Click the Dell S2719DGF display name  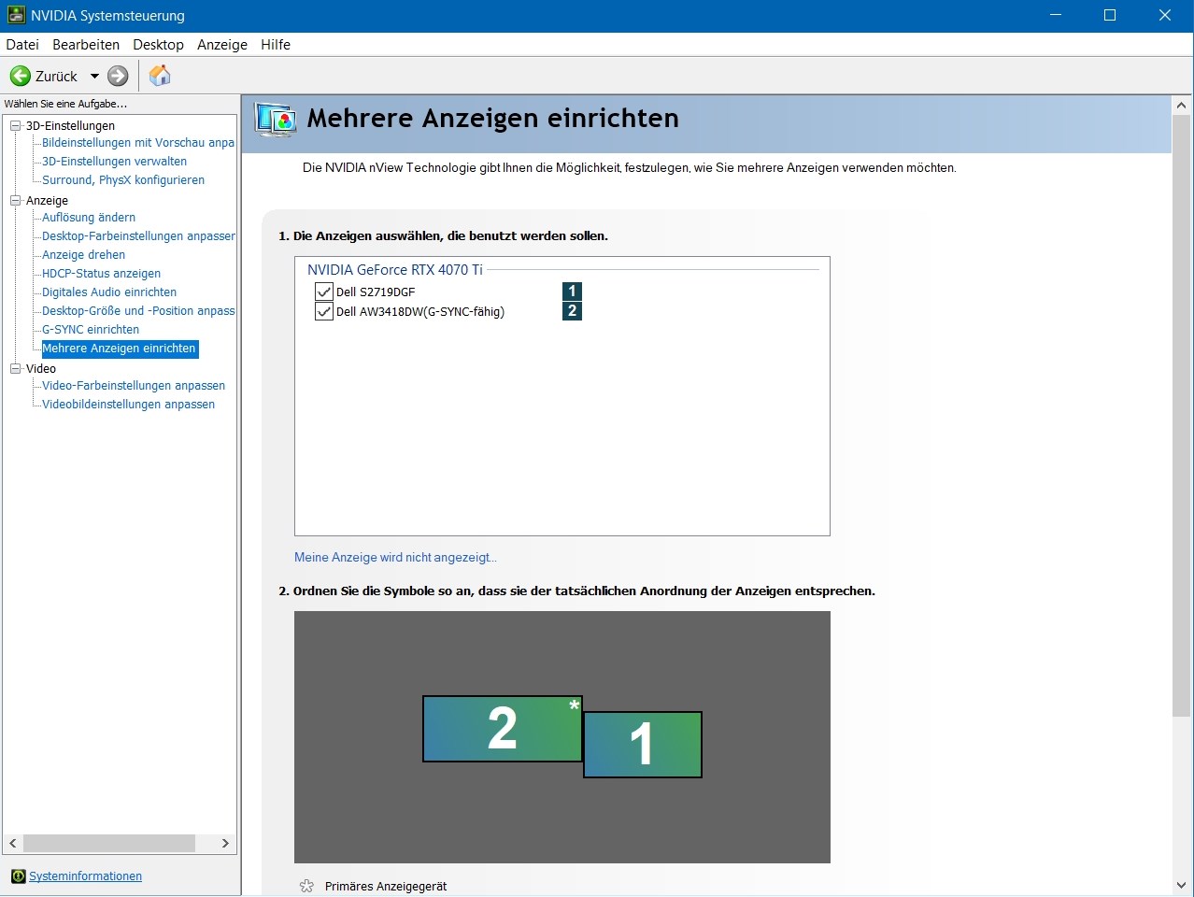(x=376, y=292)
